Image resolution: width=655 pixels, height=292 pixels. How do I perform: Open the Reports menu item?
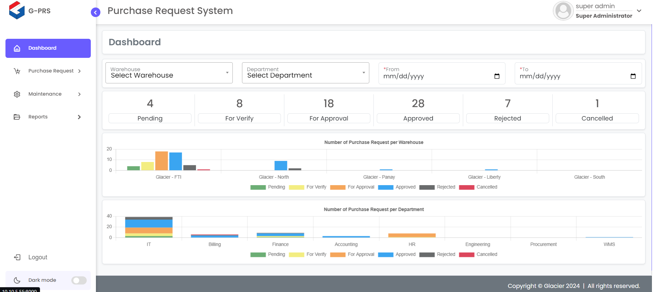pos(48,117)
